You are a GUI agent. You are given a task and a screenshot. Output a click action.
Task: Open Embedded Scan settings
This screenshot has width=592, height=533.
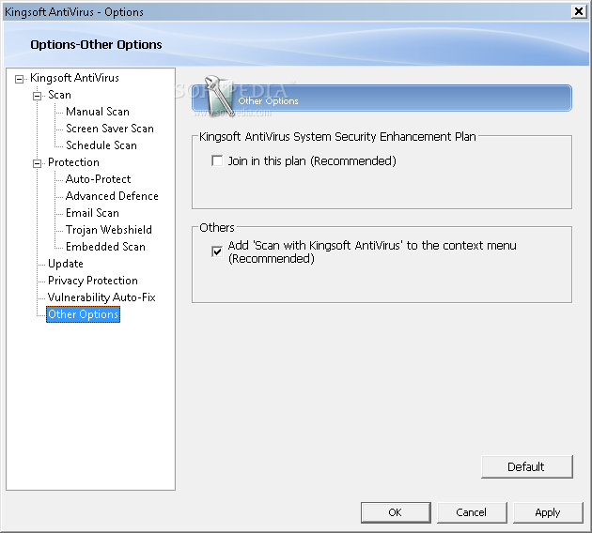point(105,247)
